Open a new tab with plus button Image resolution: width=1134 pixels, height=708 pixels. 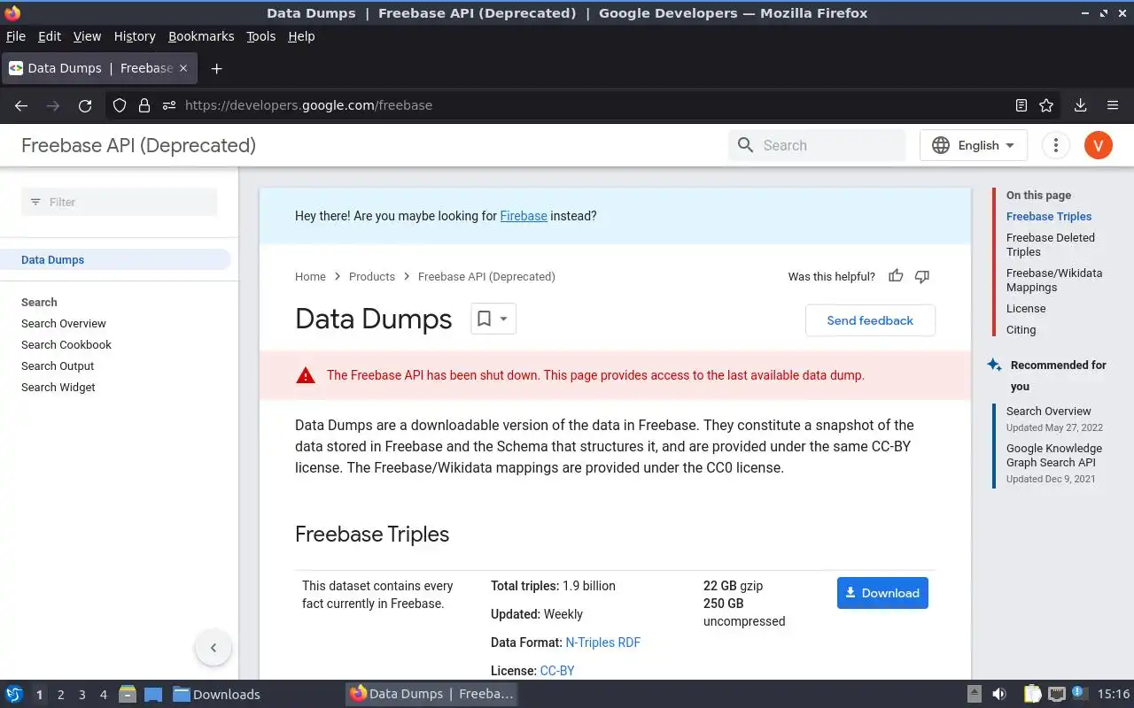click(216, 68)
